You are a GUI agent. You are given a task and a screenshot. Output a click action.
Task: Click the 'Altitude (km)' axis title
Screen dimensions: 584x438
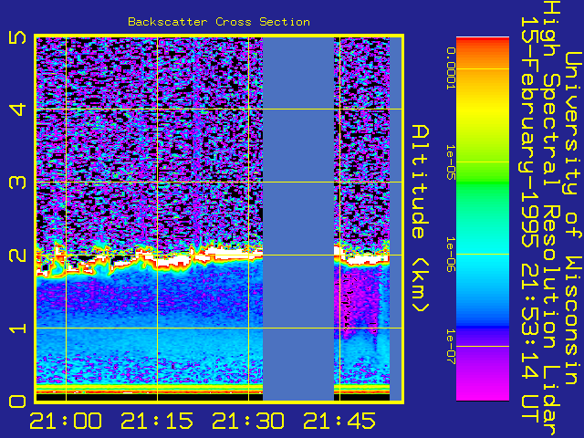click(421, 219)
